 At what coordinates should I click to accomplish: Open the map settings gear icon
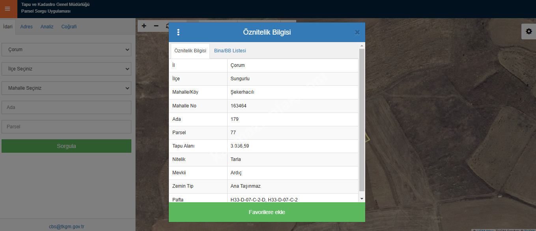[x=529, y=31]
